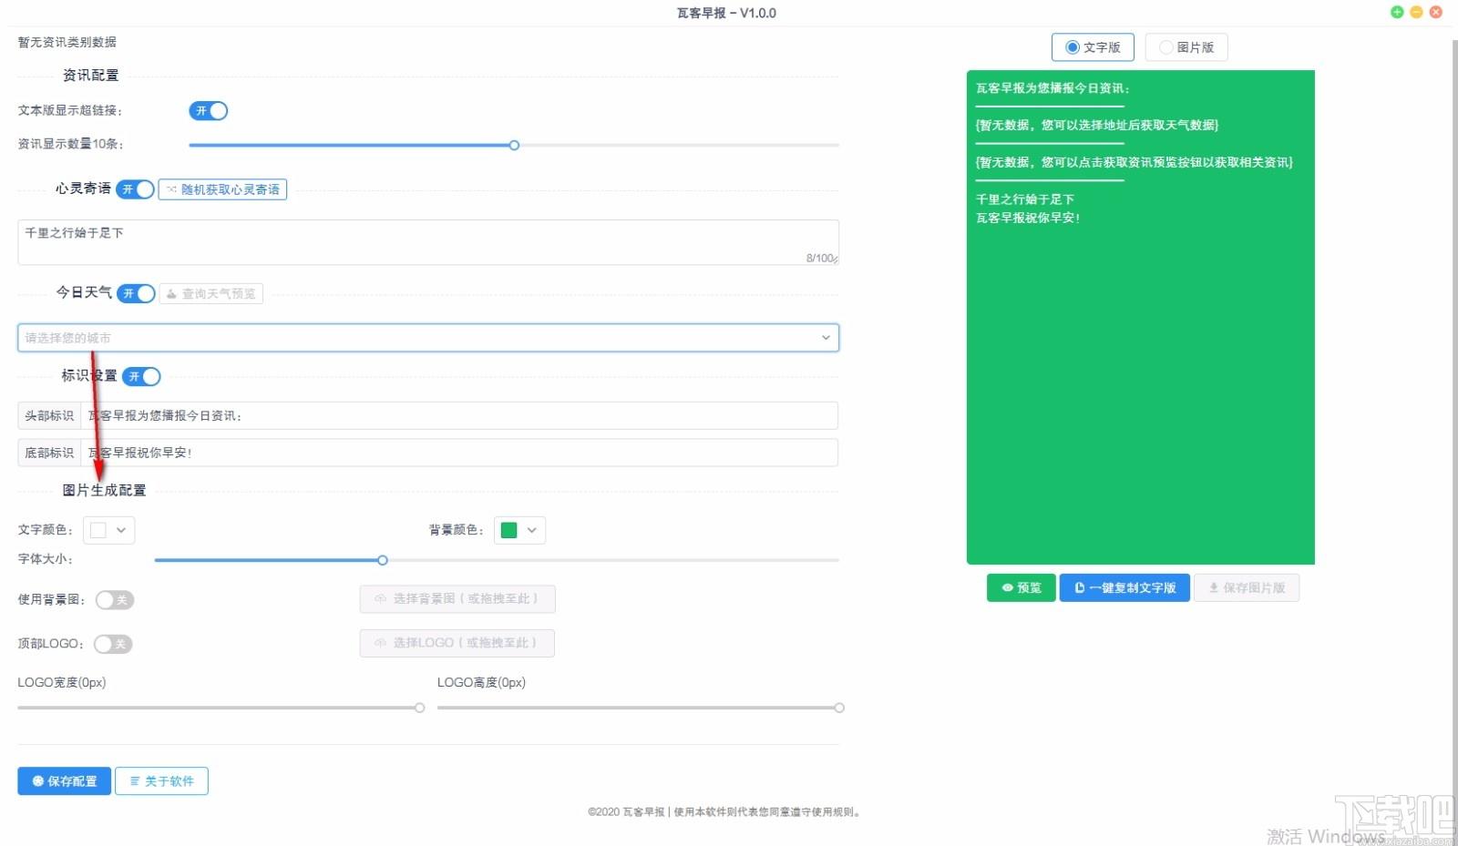The image size is (1458, 846).
Task: Click the 随机获取心灵寄语 button
Action: [222, 189]
